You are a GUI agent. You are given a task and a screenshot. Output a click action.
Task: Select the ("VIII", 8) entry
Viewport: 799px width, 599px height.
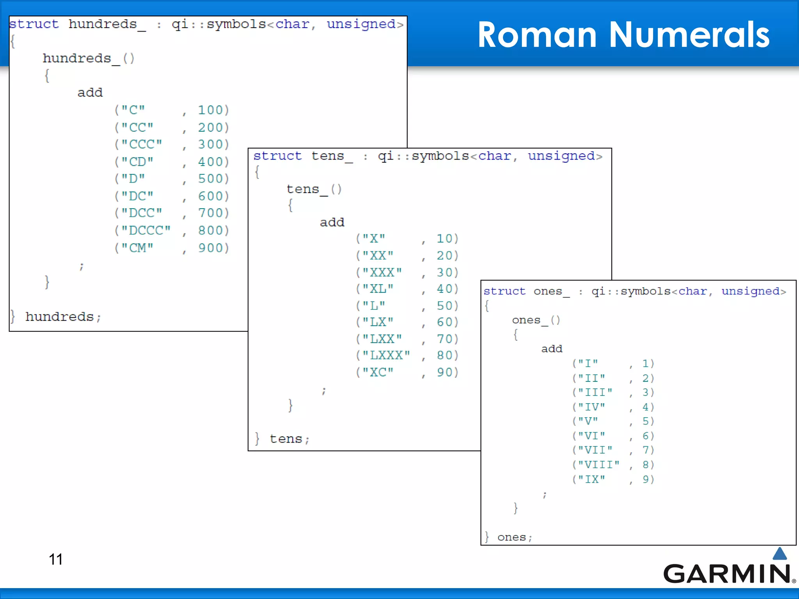[x=613, y=464]
